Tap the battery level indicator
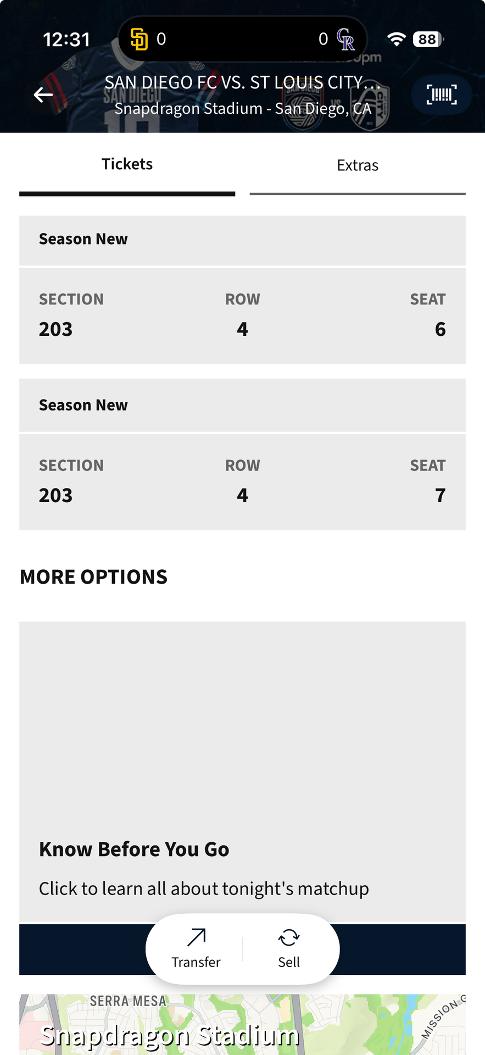This screenshot has height=1055, width=485. pyautogui.click(x=428, y=39)
